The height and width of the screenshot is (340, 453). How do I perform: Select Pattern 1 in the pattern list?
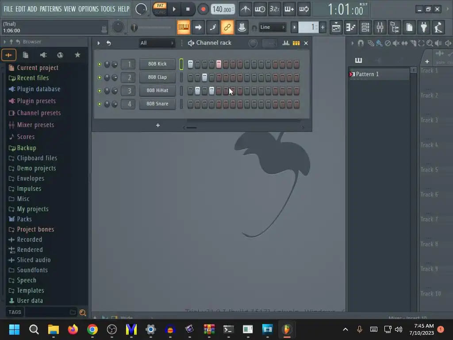point(379,74)
